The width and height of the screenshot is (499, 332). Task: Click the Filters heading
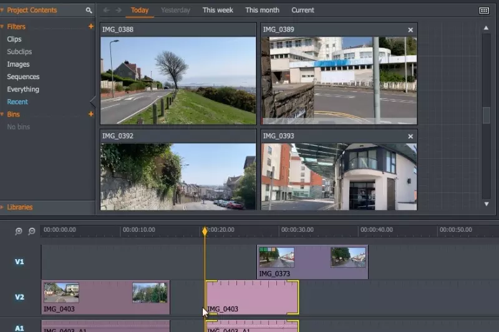point(16,27)
